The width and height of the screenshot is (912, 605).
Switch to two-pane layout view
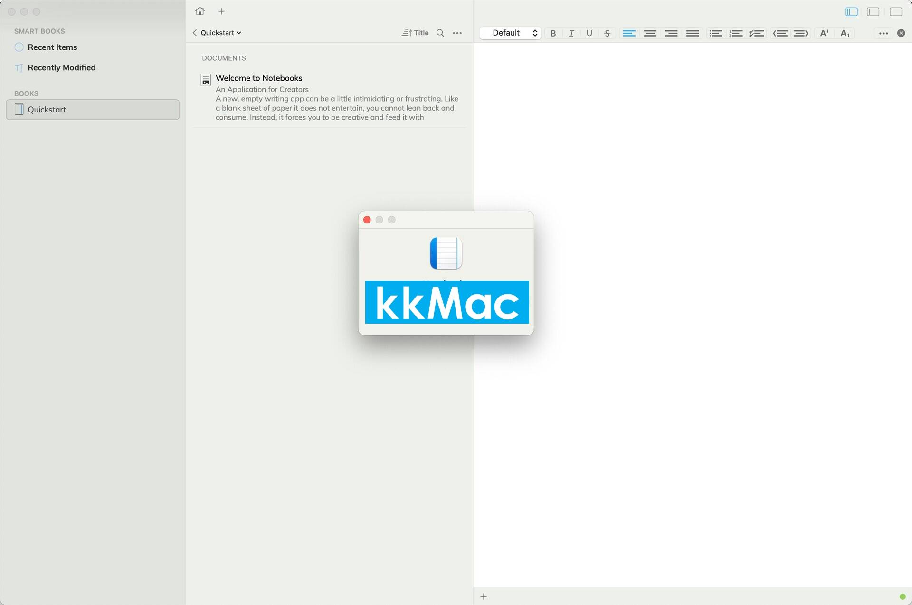873,11
